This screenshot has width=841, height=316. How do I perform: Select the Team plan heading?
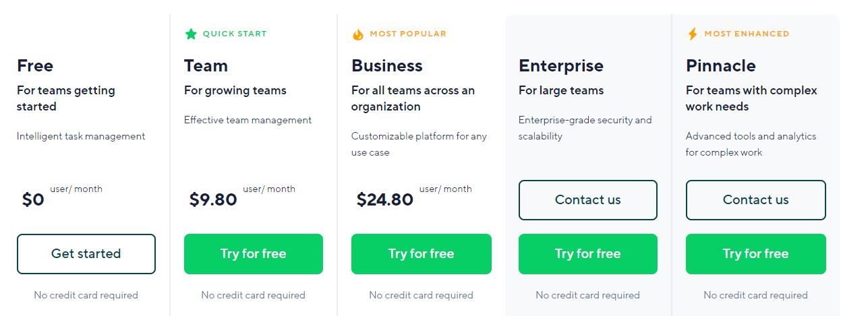206,65
